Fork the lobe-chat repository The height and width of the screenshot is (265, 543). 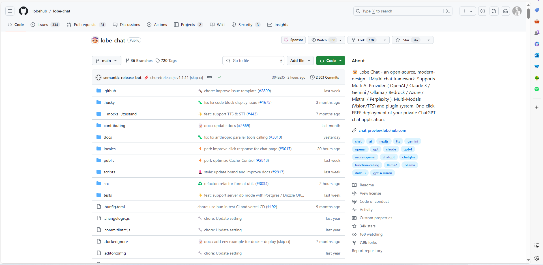(x=364, y=40)
